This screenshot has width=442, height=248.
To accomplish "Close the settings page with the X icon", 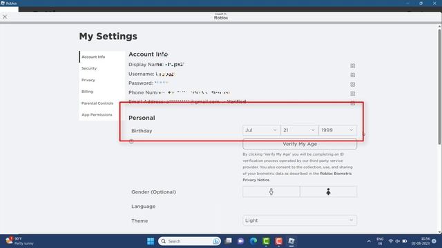I will (5, 17).
